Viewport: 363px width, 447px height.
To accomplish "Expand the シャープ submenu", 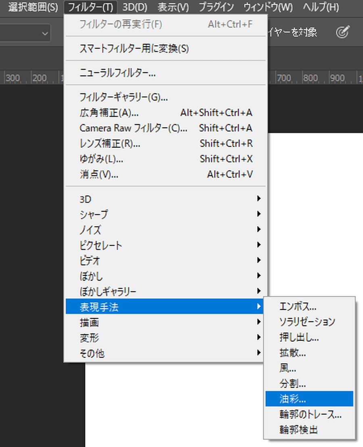I will 165,214.
